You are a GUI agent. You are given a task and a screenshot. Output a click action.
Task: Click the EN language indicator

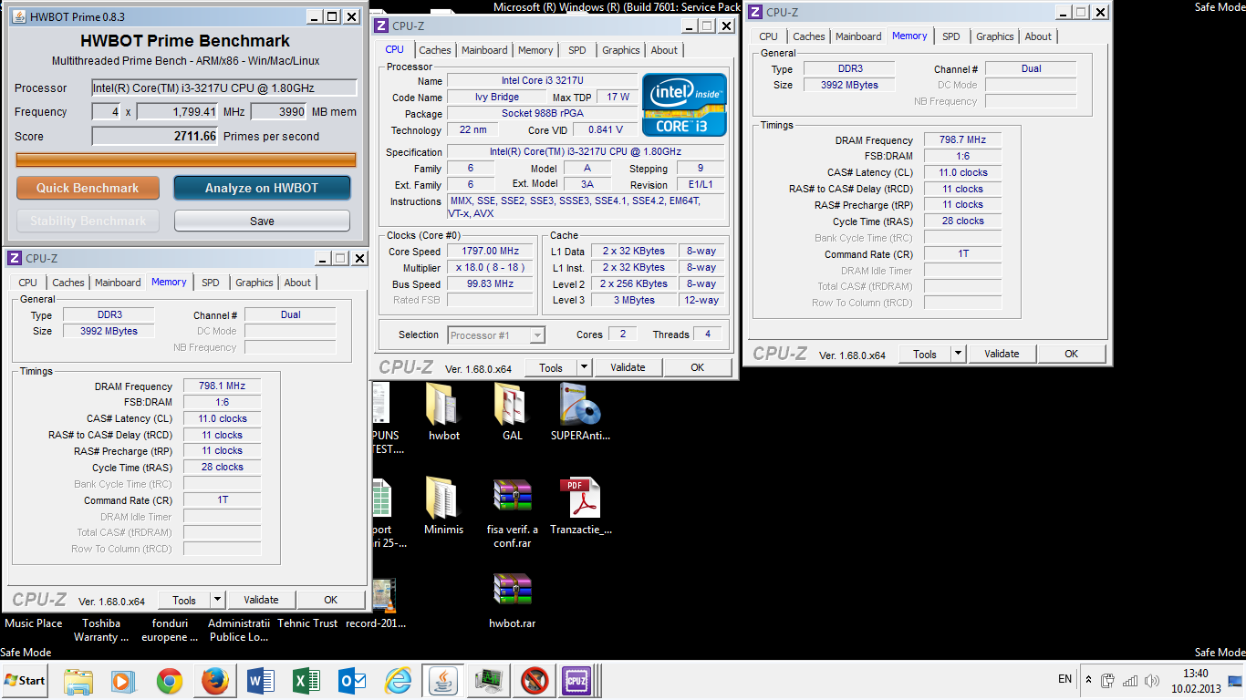[1064, 679]
